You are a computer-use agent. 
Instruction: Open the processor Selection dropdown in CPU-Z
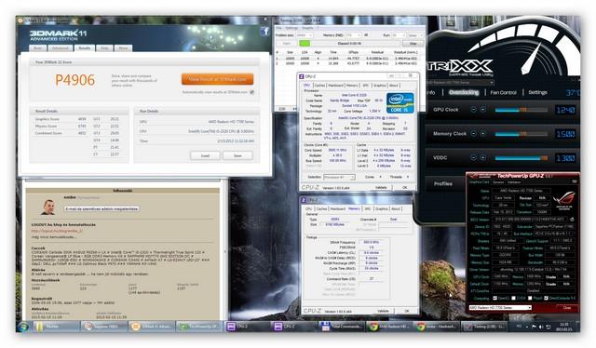point(339,177)
